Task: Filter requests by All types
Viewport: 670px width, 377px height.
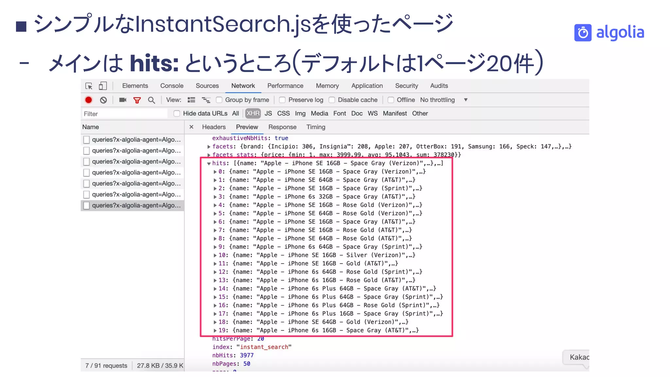Action: [x=236, y=114]
